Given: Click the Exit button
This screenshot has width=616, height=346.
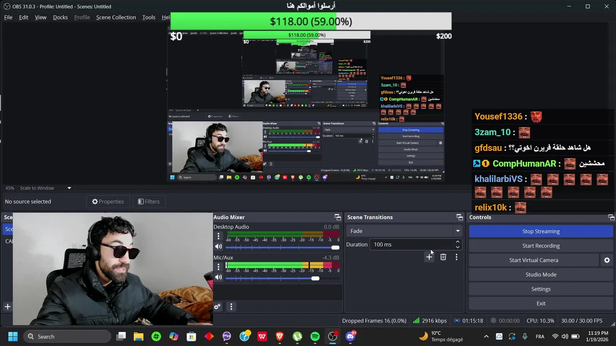Looking at the screenshot, I should click(541, 303).
